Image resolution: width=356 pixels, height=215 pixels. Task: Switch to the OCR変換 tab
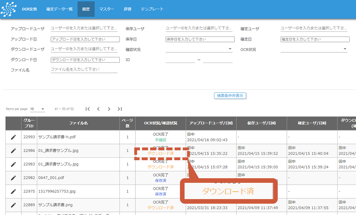[29, 9]
